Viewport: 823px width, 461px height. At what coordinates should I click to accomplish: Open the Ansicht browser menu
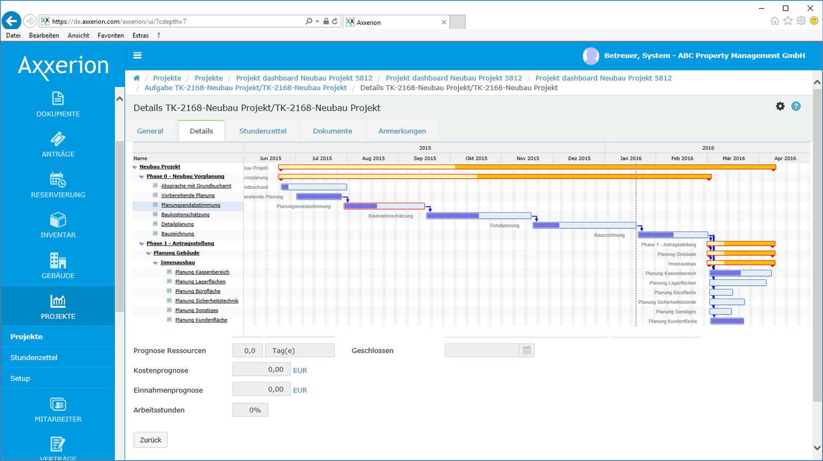pyautogui.click(x=78, y=35)
